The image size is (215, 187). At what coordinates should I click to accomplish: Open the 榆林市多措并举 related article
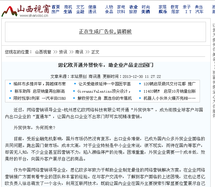tap(40, 84)
